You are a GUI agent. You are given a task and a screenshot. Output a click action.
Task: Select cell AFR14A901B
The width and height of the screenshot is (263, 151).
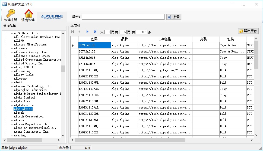[94, 58]
